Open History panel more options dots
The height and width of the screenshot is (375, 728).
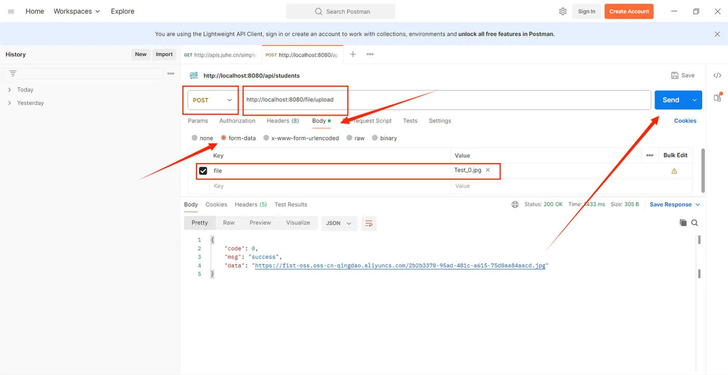171,74
